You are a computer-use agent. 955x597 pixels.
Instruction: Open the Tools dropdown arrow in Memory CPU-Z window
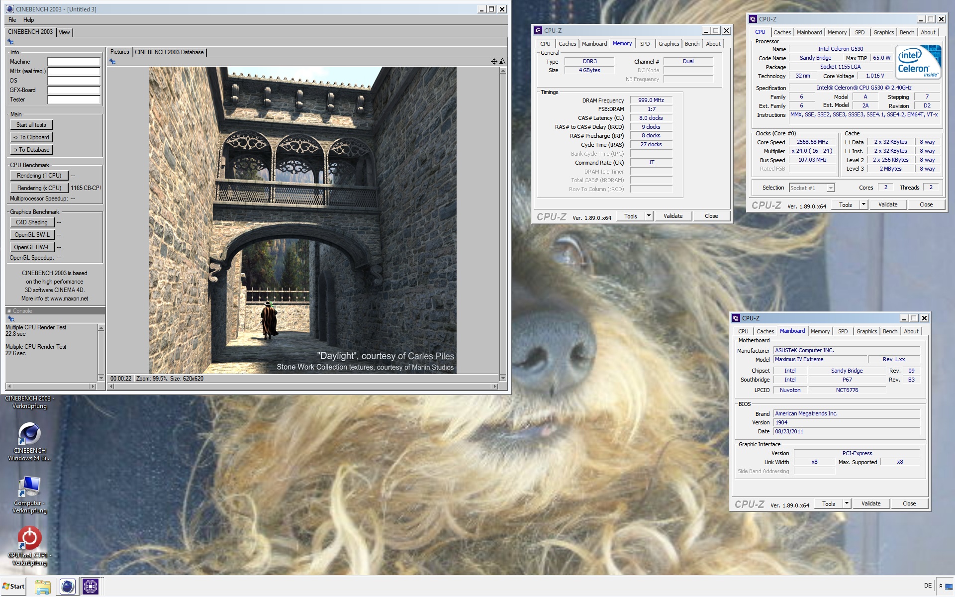(649, 216)
